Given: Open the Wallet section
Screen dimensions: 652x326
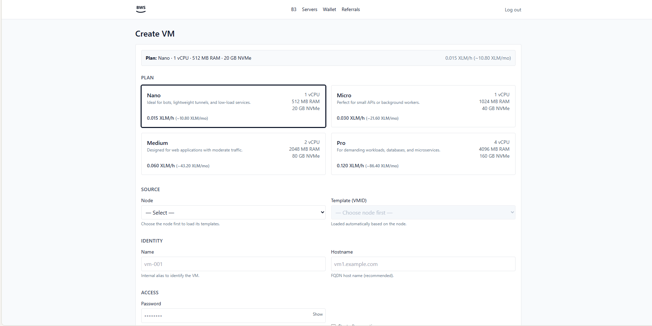Looking at the screenshot, I should [x=329, y=9].
